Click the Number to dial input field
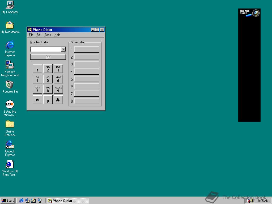The image size is (272, 204). (x=46, y=49)
